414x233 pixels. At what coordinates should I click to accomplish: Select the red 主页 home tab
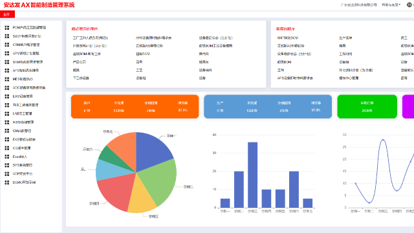pos(7,14)
